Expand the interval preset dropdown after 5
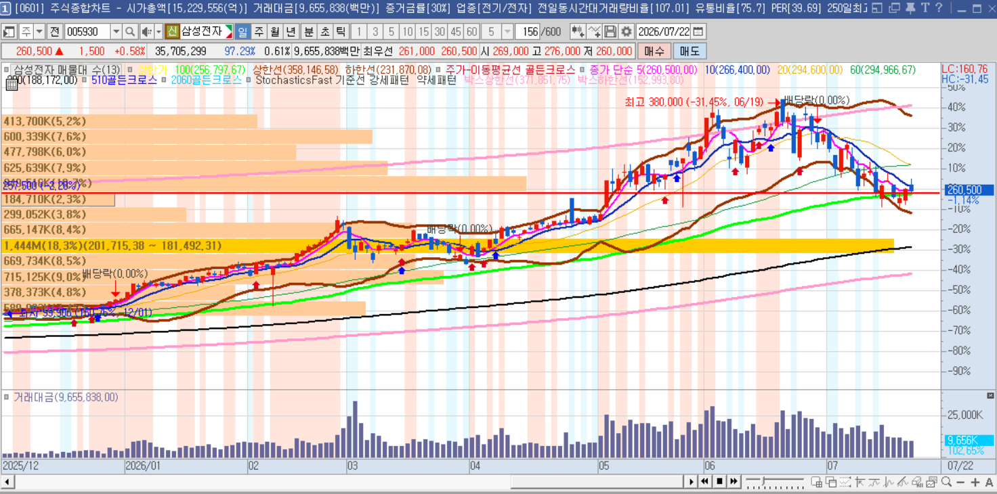Image resolution: width=997 pixels, height=494 pixels. pos(507,32)
